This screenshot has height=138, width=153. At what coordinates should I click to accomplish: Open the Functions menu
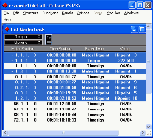pyautogui.click(x=50, y=13)
